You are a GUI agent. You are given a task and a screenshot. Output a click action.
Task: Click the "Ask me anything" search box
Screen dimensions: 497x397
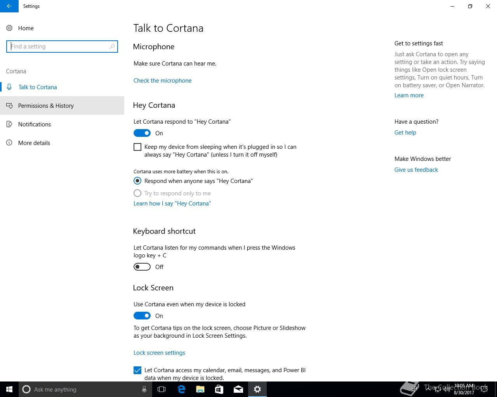85,389
